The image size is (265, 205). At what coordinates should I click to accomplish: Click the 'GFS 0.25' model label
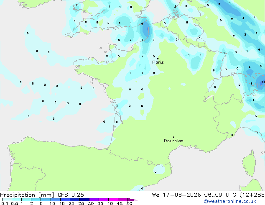tap(71, 195)
